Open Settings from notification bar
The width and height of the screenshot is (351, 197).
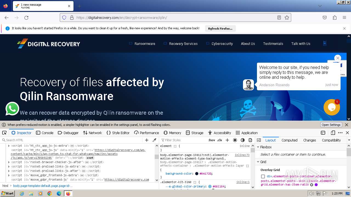click(331, 125)
